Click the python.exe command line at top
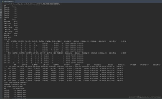The image size is (162, 99). pos(32,4)
